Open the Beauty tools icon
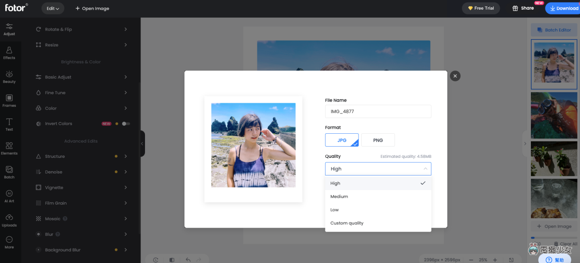 coord(9,77)
